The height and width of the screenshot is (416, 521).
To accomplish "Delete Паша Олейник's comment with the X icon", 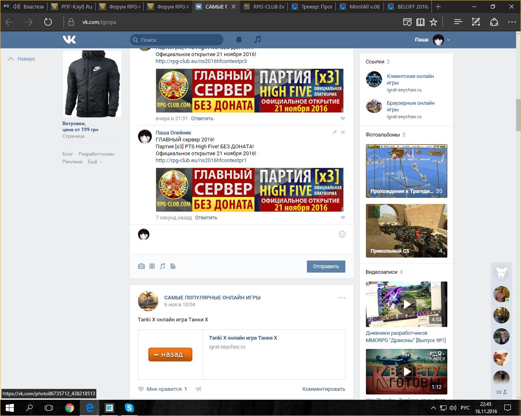I will pos(343,132).
